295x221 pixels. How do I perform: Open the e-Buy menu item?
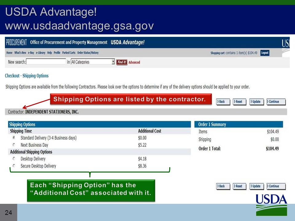point(31,52)
